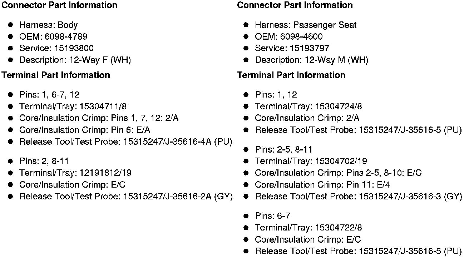Select Description: 12-Way M (WH)
The height and width of the screenshot is (258, 469).
click(x=311, y=60)
